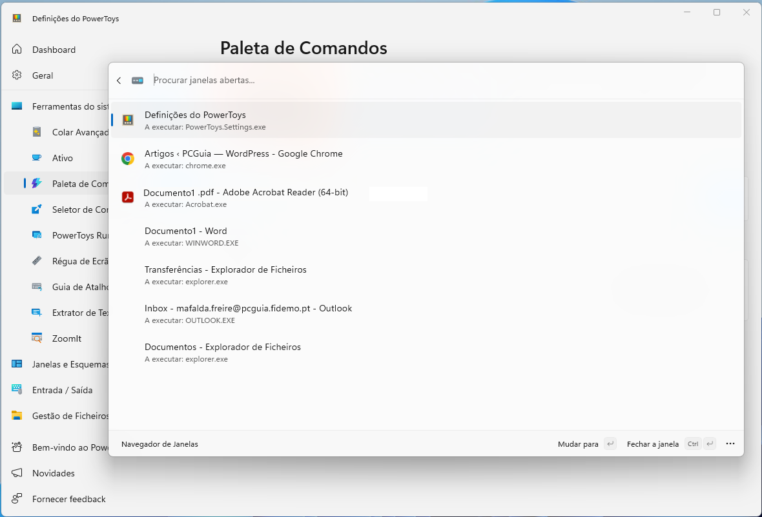Open the Extrator de Texto icon

37,313
